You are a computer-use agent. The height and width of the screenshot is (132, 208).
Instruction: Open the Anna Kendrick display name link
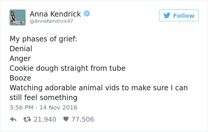click(x=55, y=14)
